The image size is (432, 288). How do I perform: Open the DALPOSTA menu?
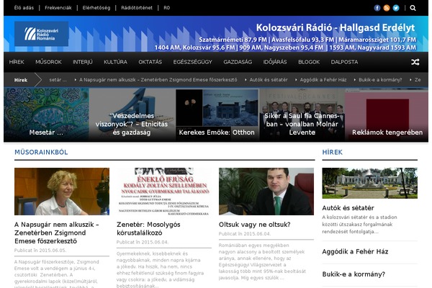pos(344,62)
